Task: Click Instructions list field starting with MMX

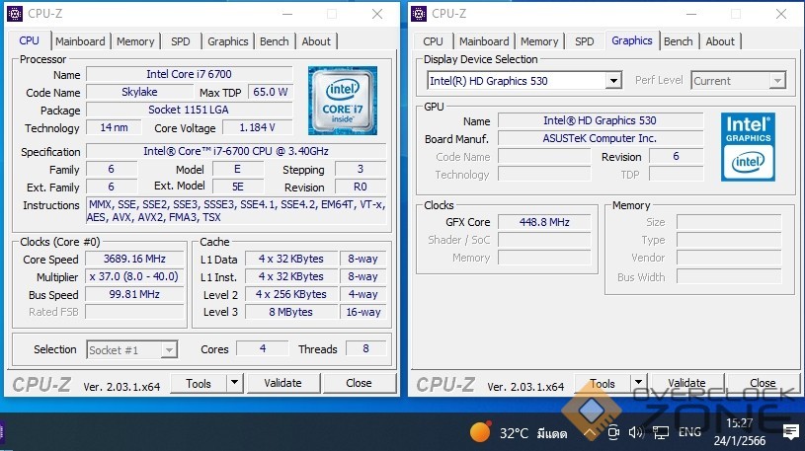Action: click(x=236, y=211)
